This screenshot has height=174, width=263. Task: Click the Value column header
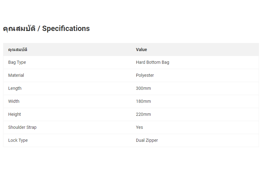point(141,50)
